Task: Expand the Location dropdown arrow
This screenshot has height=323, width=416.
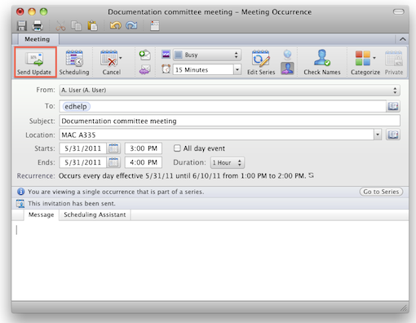Action: [378, 135]
